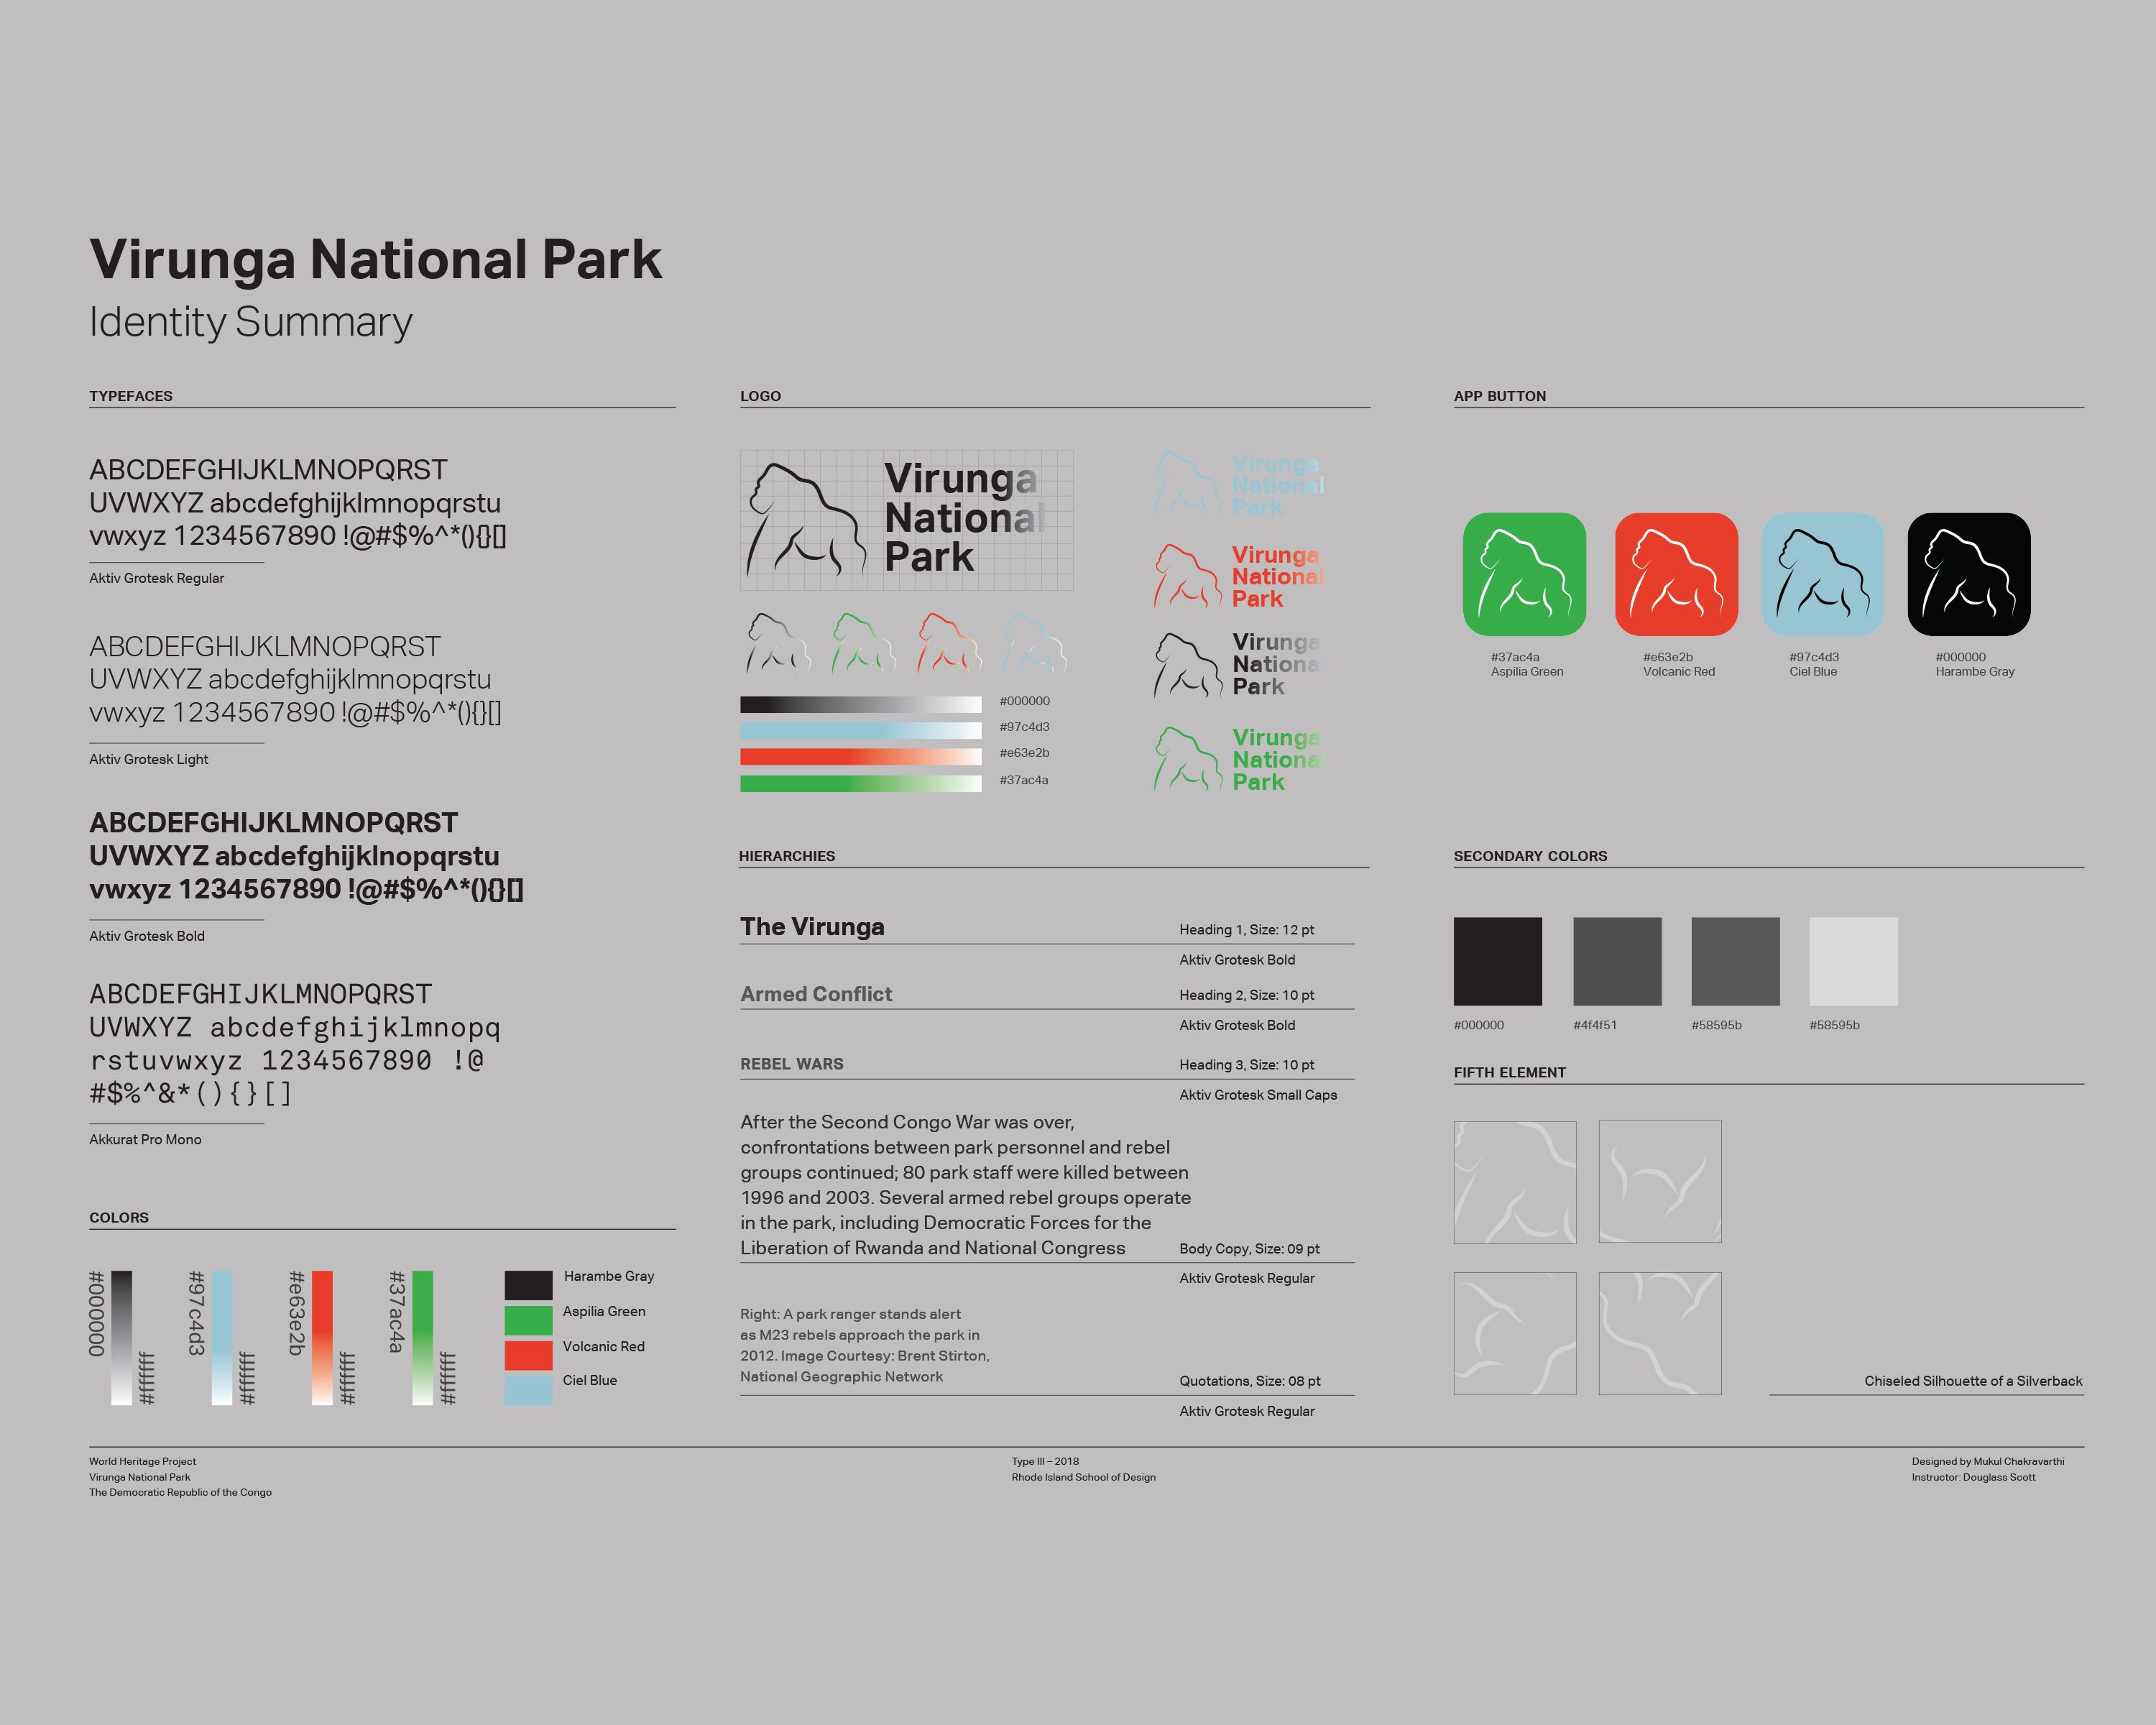Viewport: 2156px width, 1725px height.
Task: Click the Volcanic Red gorilla app button
Action: 1676,574
